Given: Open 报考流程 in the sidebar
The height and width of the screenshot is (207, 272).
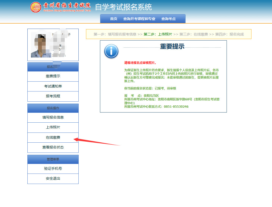Looking at the screenshot, I should (53, 96).
